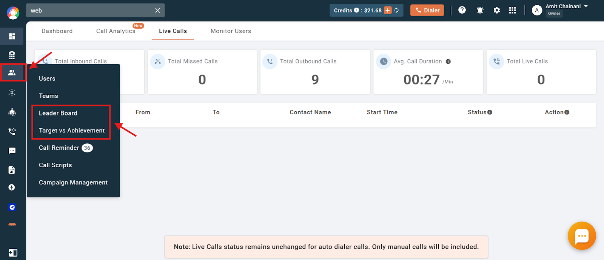
Task: Click the Avg. Call Duration card
Action: point(428,72)
